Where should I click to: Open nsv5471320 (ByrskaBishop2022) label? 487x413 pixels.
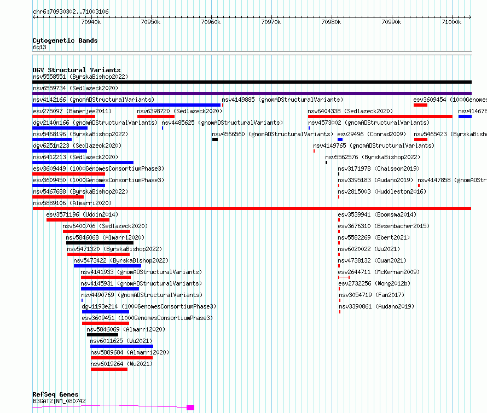pos(114,249)
